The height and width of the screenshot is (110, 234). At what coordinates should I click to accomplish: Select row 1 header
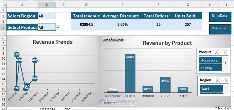[3, 10]
